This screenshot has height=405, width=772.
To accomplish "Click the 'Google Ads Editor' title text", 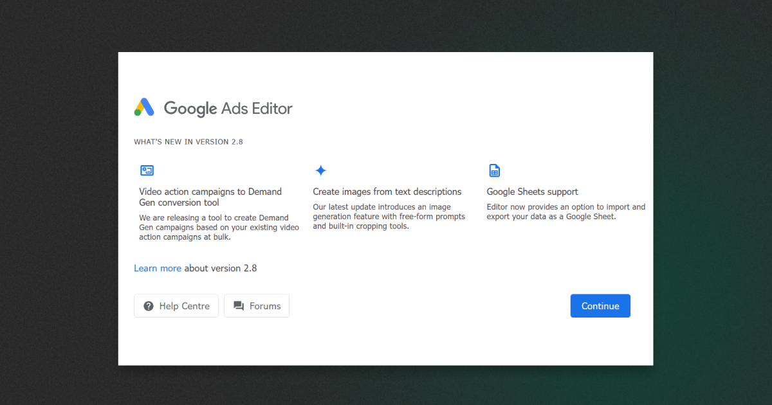I will 228,108.
